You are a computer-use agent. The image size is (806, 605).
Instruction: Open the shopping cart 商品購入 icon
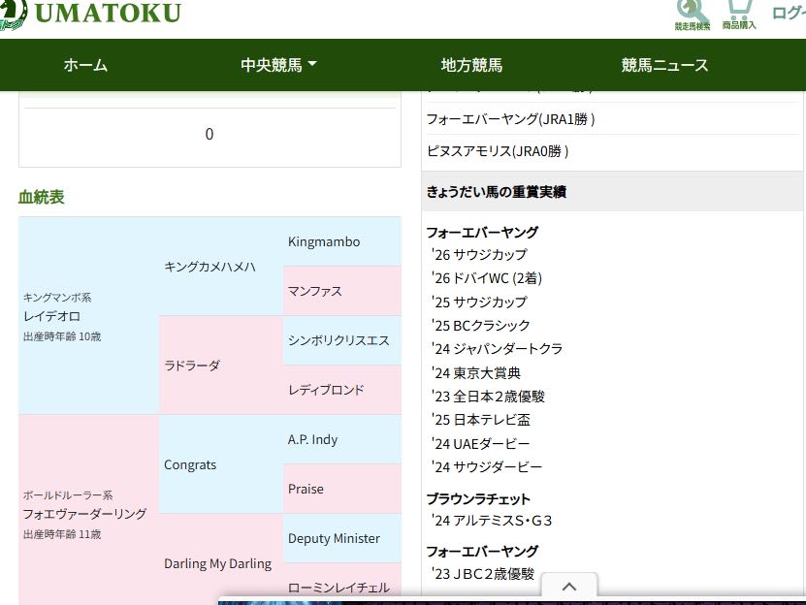point(739,12)
